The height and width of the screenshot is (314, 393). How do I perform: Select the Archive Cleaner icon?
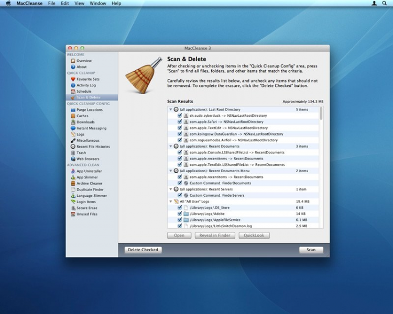pos(73,183)
